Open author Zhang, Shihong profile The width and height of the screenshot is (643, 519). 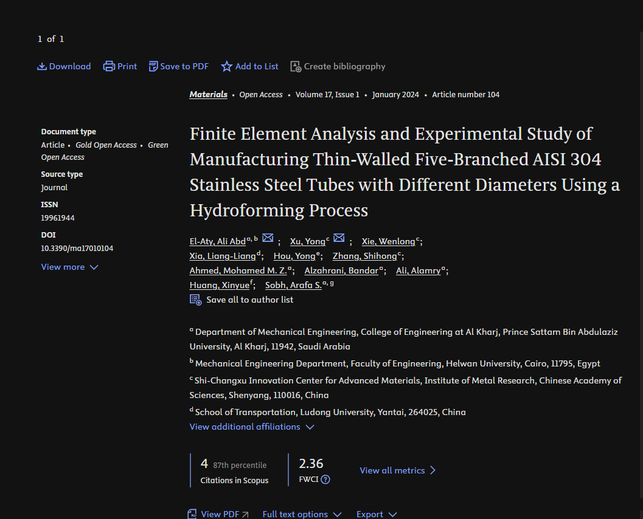pyautogui.click(x=364, y=256)
